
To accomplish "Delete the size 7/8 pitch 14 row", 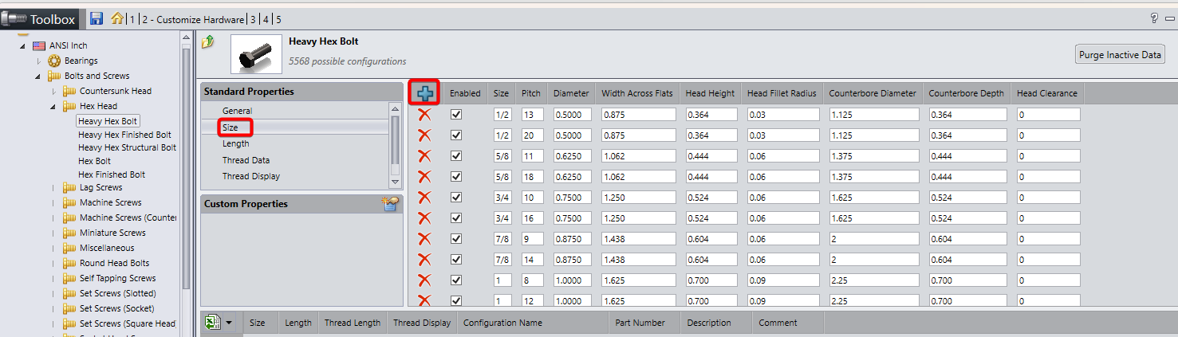I will (x=424, y=259).
